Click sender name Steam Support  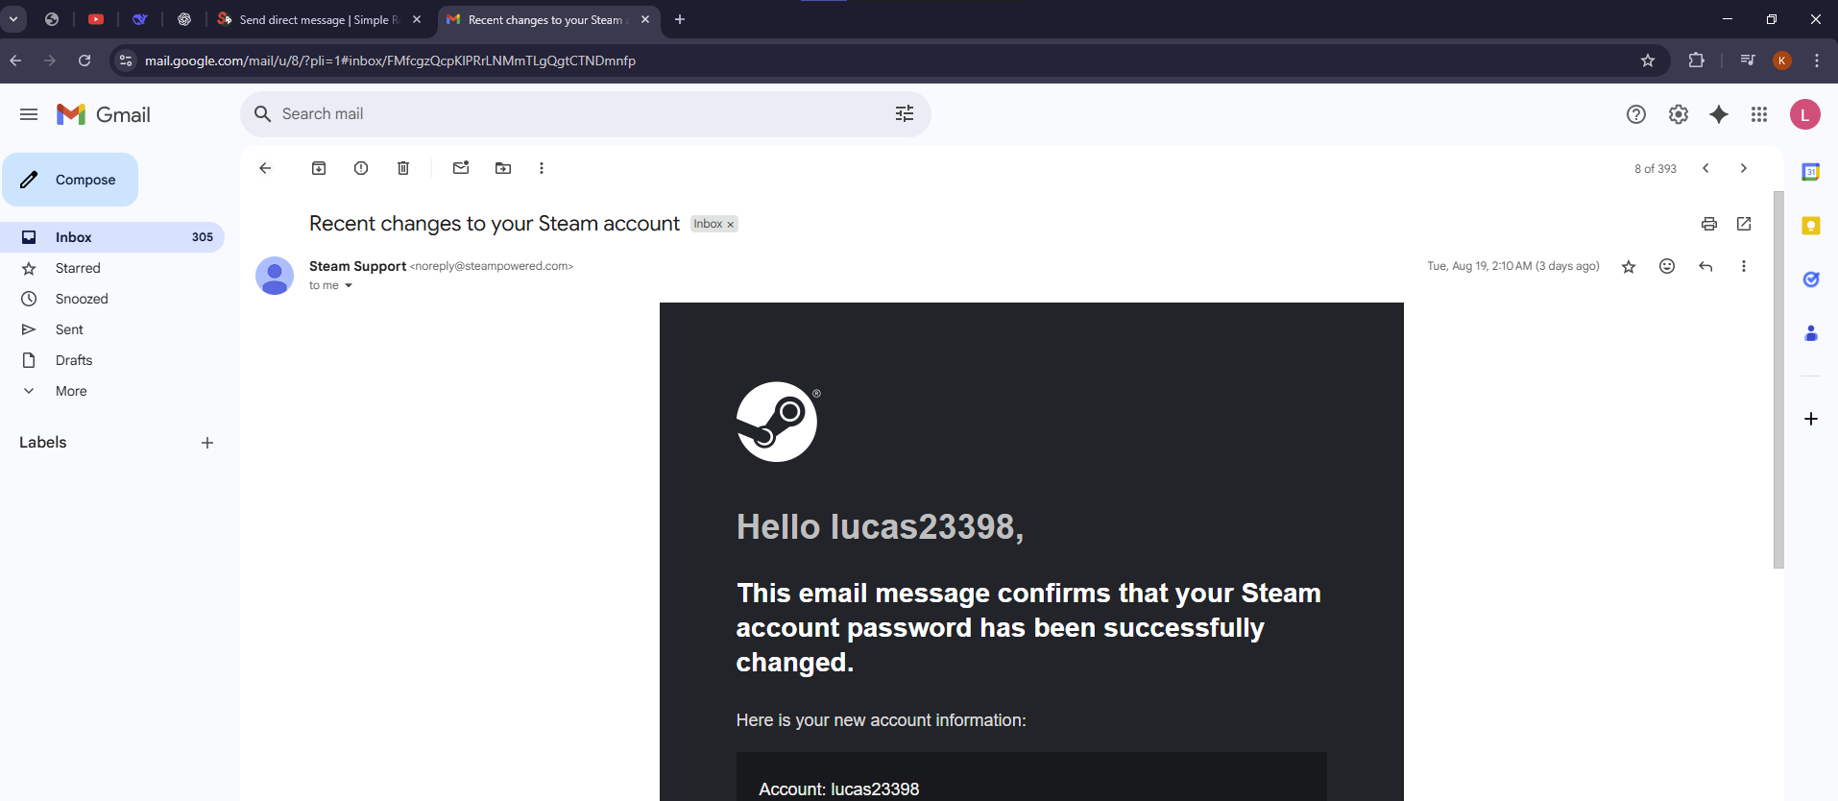(357, 266)
